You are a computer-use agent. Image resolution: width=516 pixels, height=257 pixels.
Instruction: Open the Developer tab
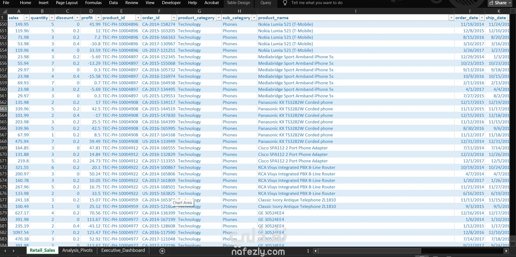pos(171,3)
